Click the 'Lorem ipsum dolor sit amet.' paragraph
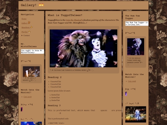This screenshot has width=167, height=125. (59, 91)
